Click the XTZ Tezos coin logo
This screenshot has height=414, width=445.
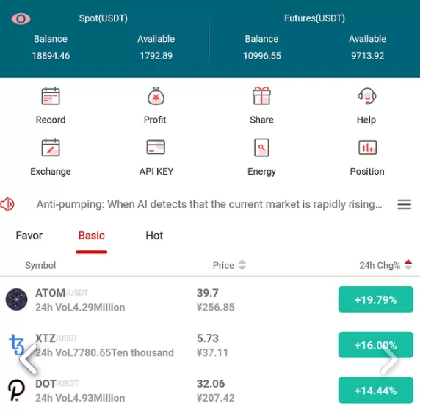[16, 344]
